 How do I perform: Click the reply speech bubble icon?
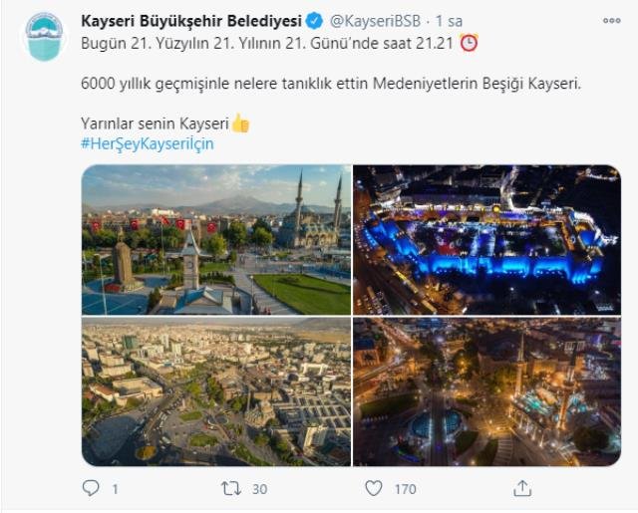[x=91, y=488]
